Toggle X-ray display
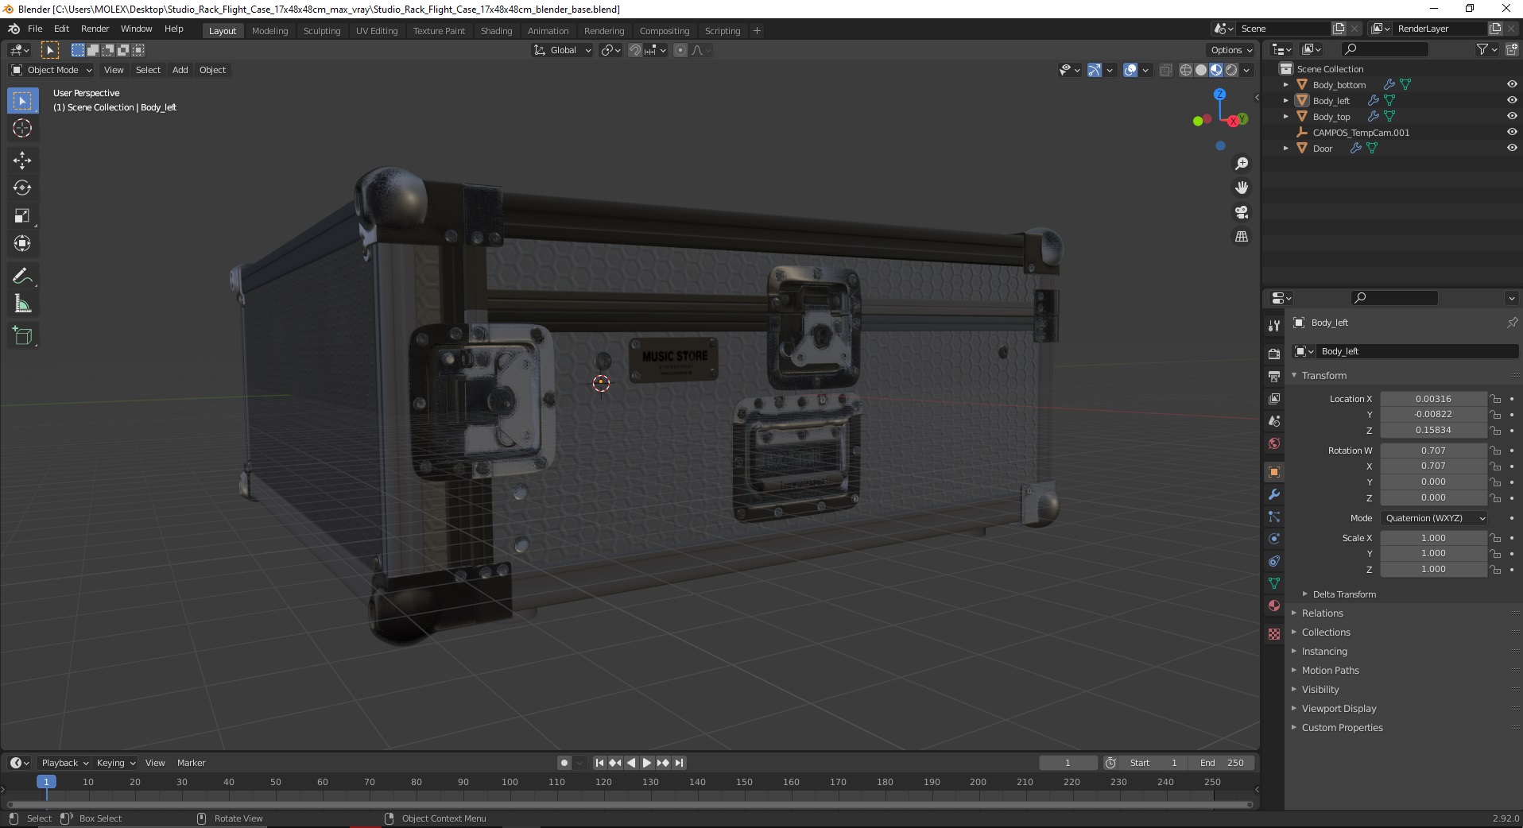This screenshot has width=1523, height=828. point(1166,70)
